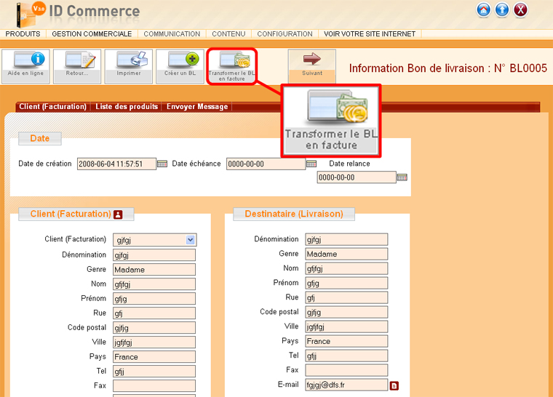Image resolution: width=553 pixels, height=397 pixels.
Task: Click VOIR VOTRE SITE INTERNET menu
Action: click(x=370, y=34)
